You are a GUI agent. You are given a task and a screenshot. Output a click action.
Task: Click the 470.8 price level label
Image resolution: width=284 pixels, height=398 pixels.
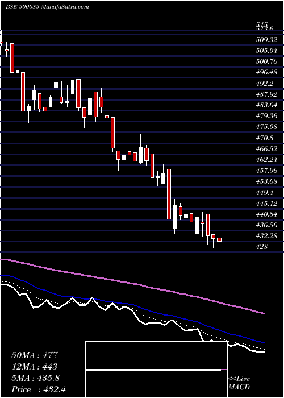265,138
